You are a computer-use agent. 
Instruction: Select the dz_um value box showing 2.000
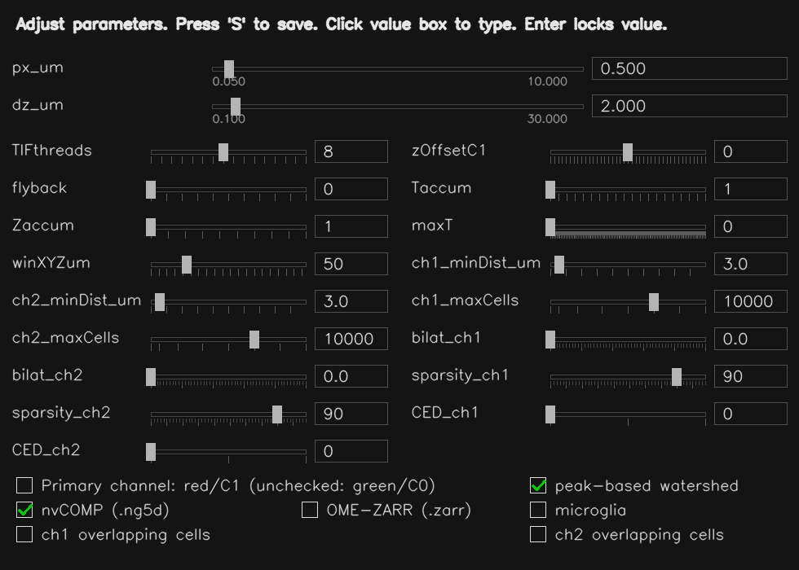point(689,106)
